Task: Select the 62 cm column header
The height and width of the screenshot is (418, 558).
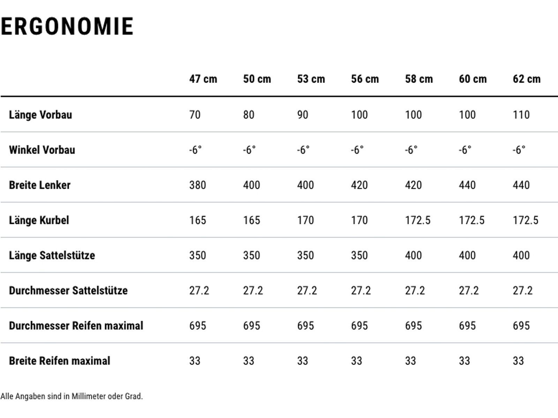Action: pyautogui.click(x=527, y=79)
